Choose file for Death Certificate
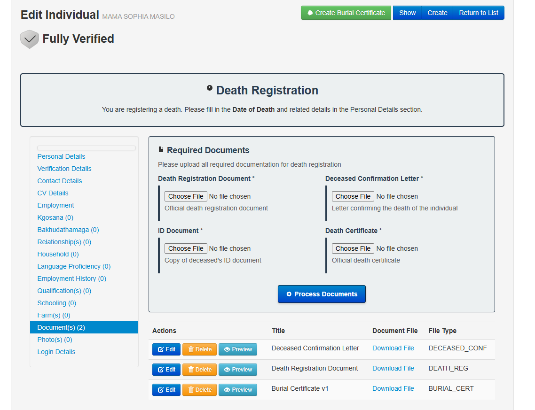Image resolution: width=535 pixels, height=410 pixels. [x=353, y=248]
